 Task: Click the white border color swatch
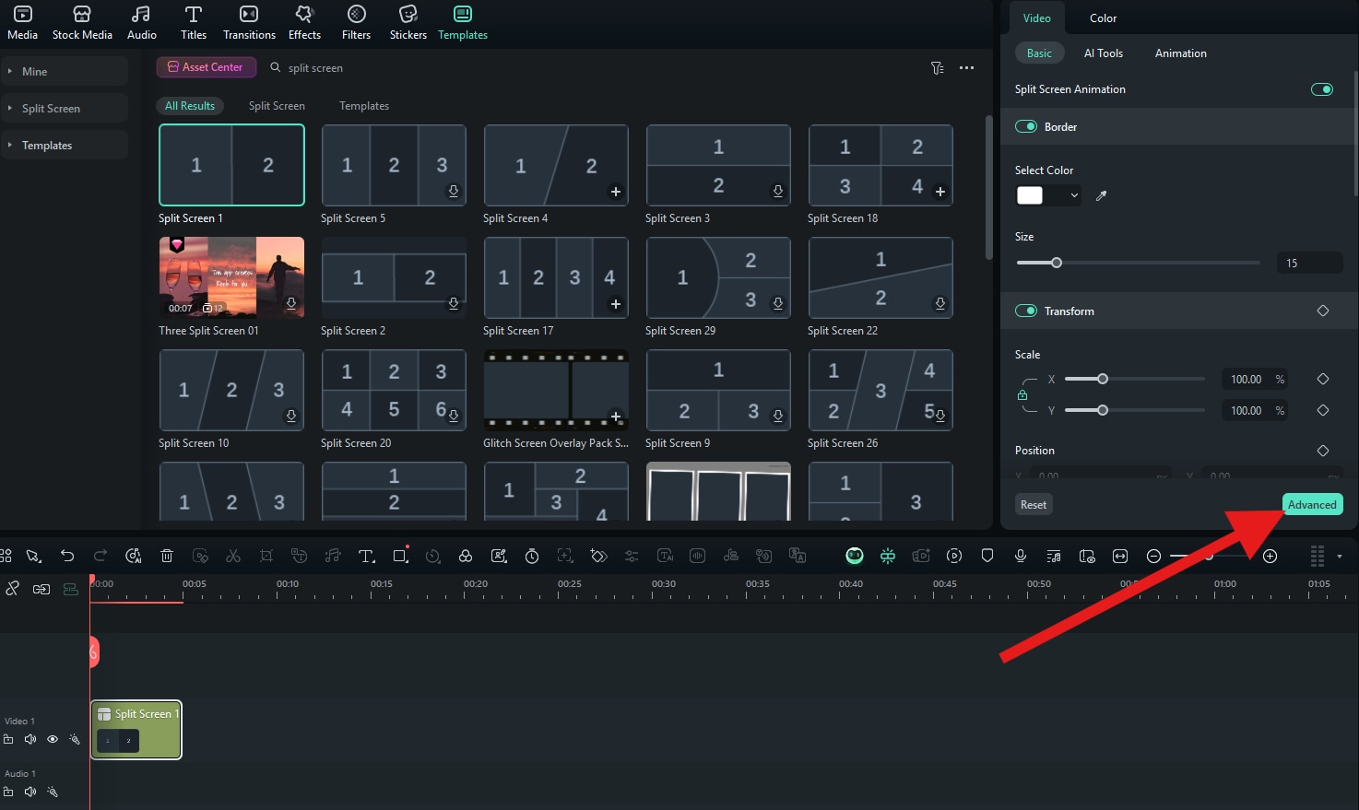[1030, 195]
